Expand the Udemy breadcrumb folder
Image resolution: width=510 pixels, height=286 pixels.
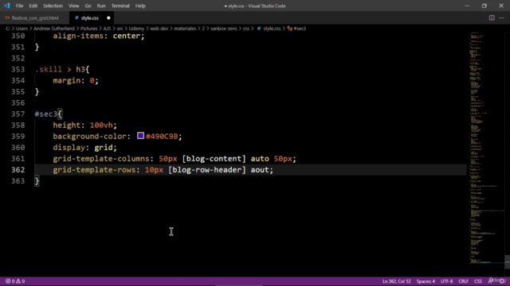pos(136,29)
